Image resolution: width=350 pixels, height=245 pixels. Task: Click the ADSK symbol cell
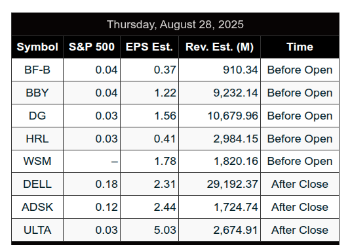(37, 207)
